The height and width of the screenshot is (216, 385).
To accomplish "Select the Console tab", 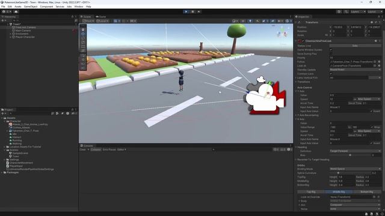I will [x=87, y=146].
